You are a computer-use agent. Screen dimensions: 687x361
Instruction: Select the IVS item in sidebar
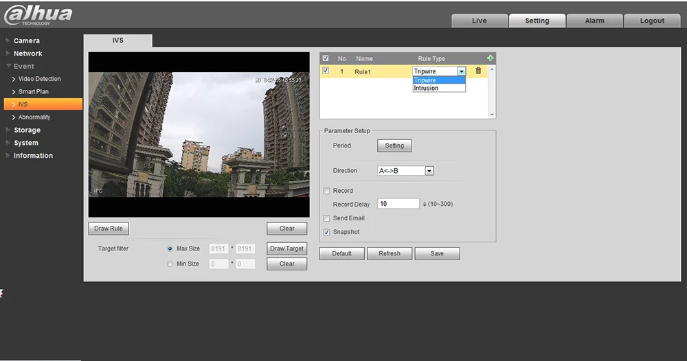[x=43, y=104]
